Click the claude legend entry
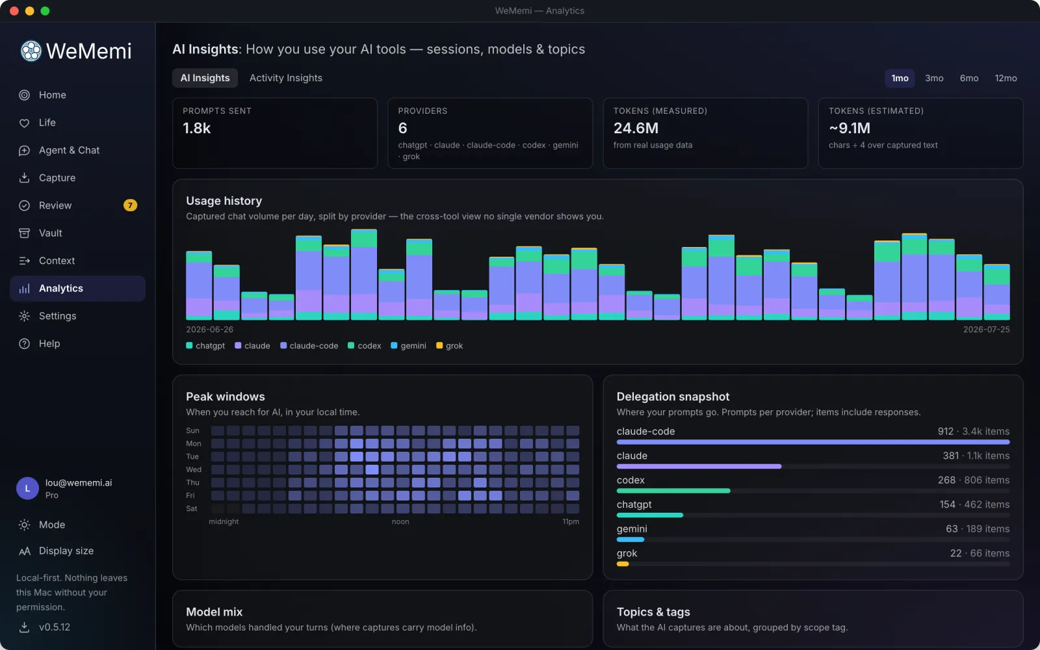 point(252,346)
